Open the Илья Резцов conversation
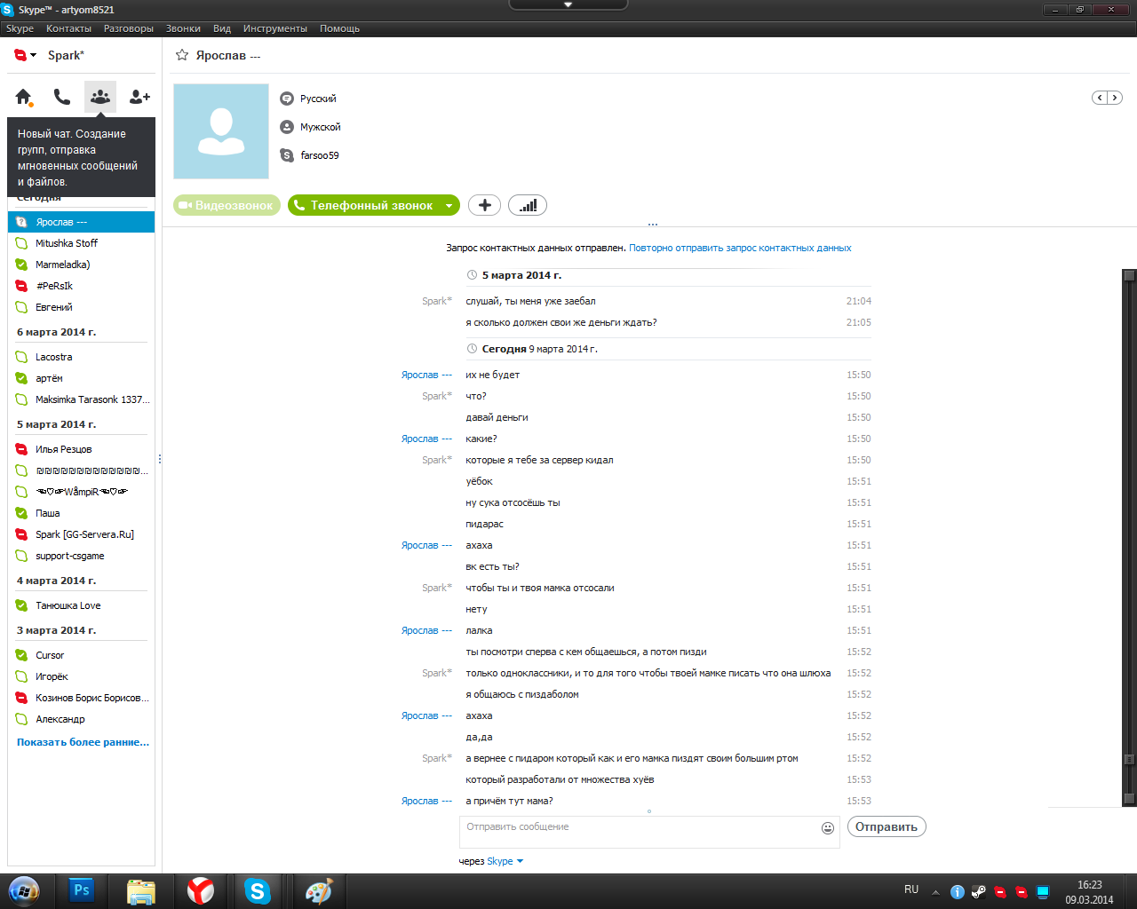Viewport: 1137px width, 909px height. [x=81, y=449]
